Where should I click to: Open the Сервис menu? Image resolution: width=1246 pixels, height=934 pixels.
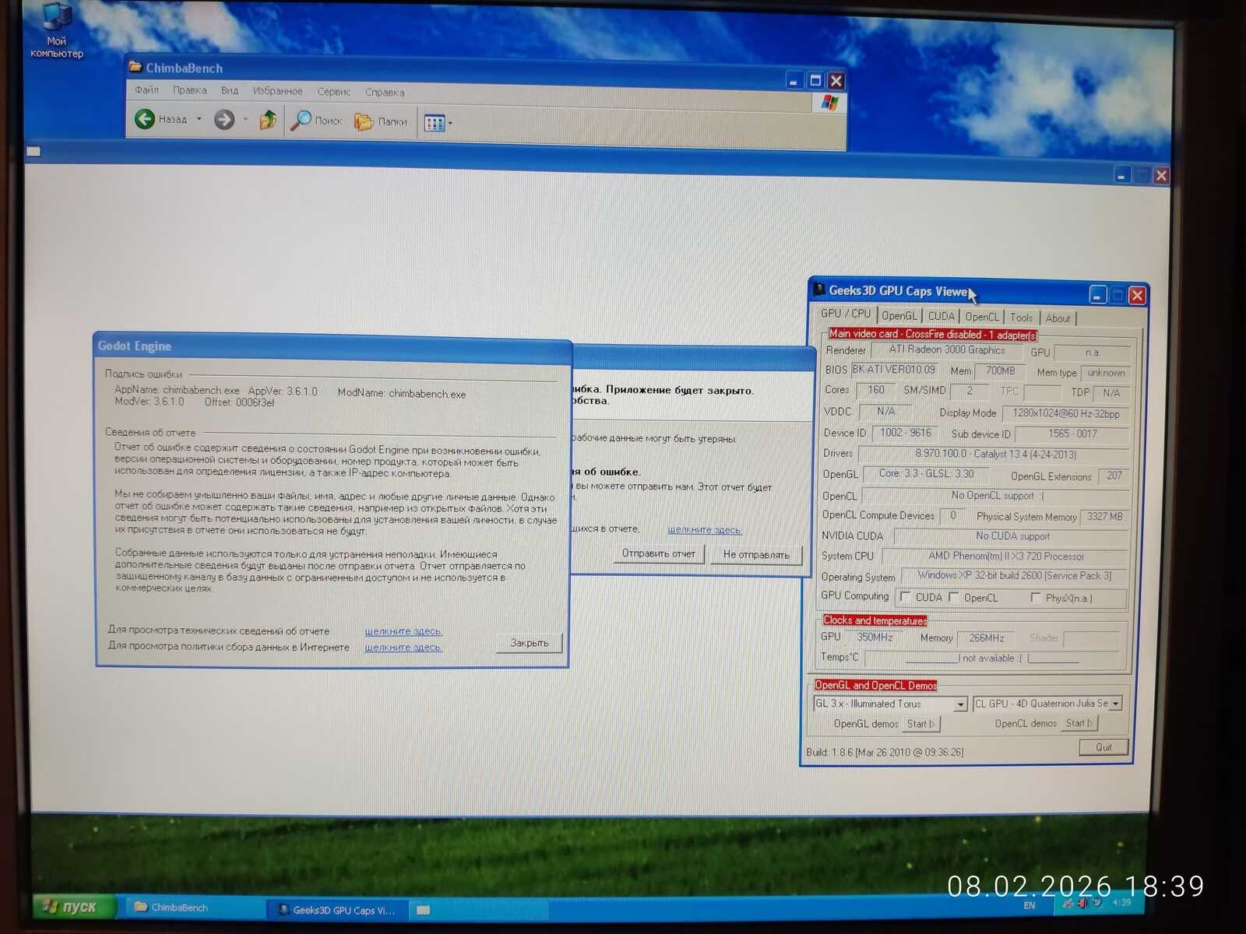click(334, 92)
